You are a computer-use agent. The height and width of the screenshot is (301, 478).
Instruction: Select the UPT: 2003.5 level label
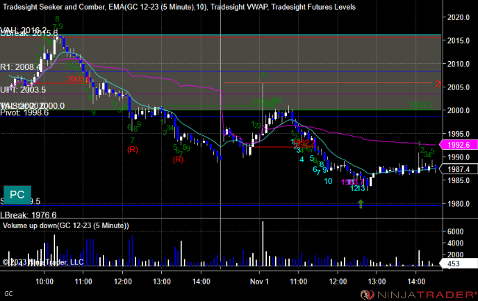[x=23, y=89]
